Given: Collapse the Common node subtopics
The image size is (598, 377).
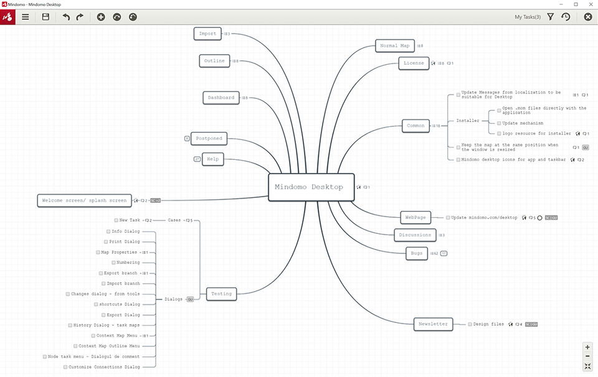Looking at the screenshot, I should (x=436, y=126).
